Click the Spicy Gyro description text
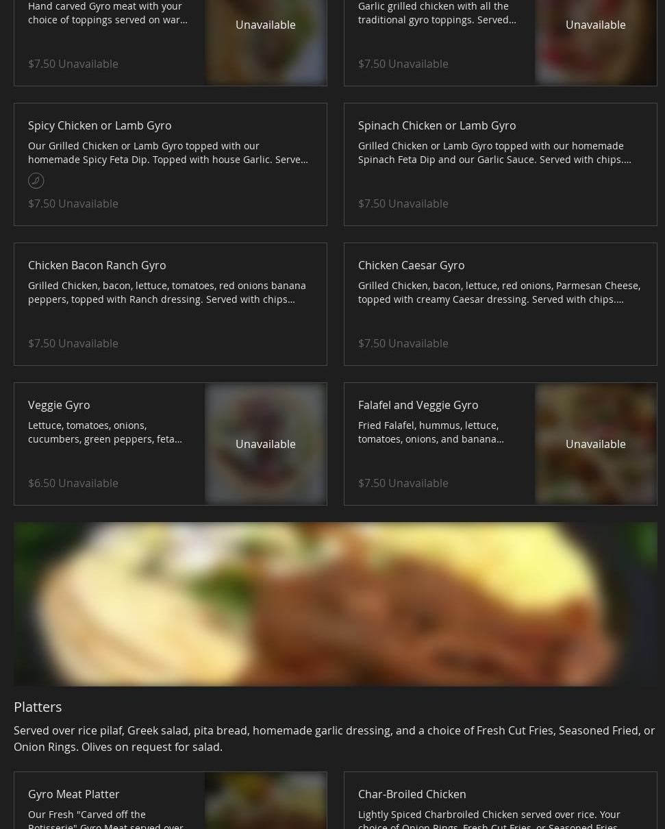The image size is (665, 829). pyautogui.click(x=168, y=152)
